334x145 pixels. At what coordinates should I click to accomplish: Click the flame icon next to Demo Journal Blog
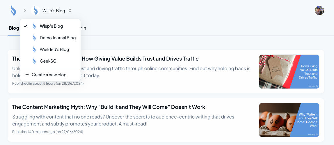coord(34,38)
